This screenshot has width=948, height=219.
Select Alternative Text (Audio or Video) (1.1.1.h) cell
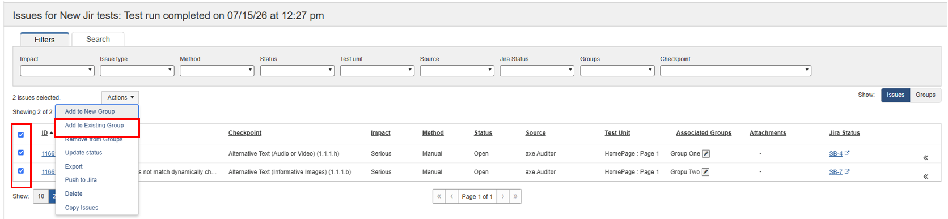(x=283, y=153)
